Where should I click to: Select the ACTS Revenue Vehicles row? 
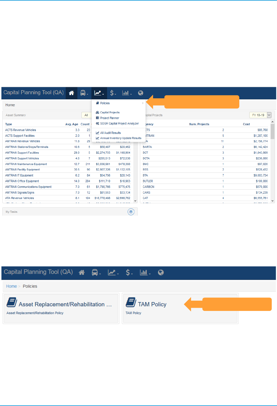[x=68, y=130]
